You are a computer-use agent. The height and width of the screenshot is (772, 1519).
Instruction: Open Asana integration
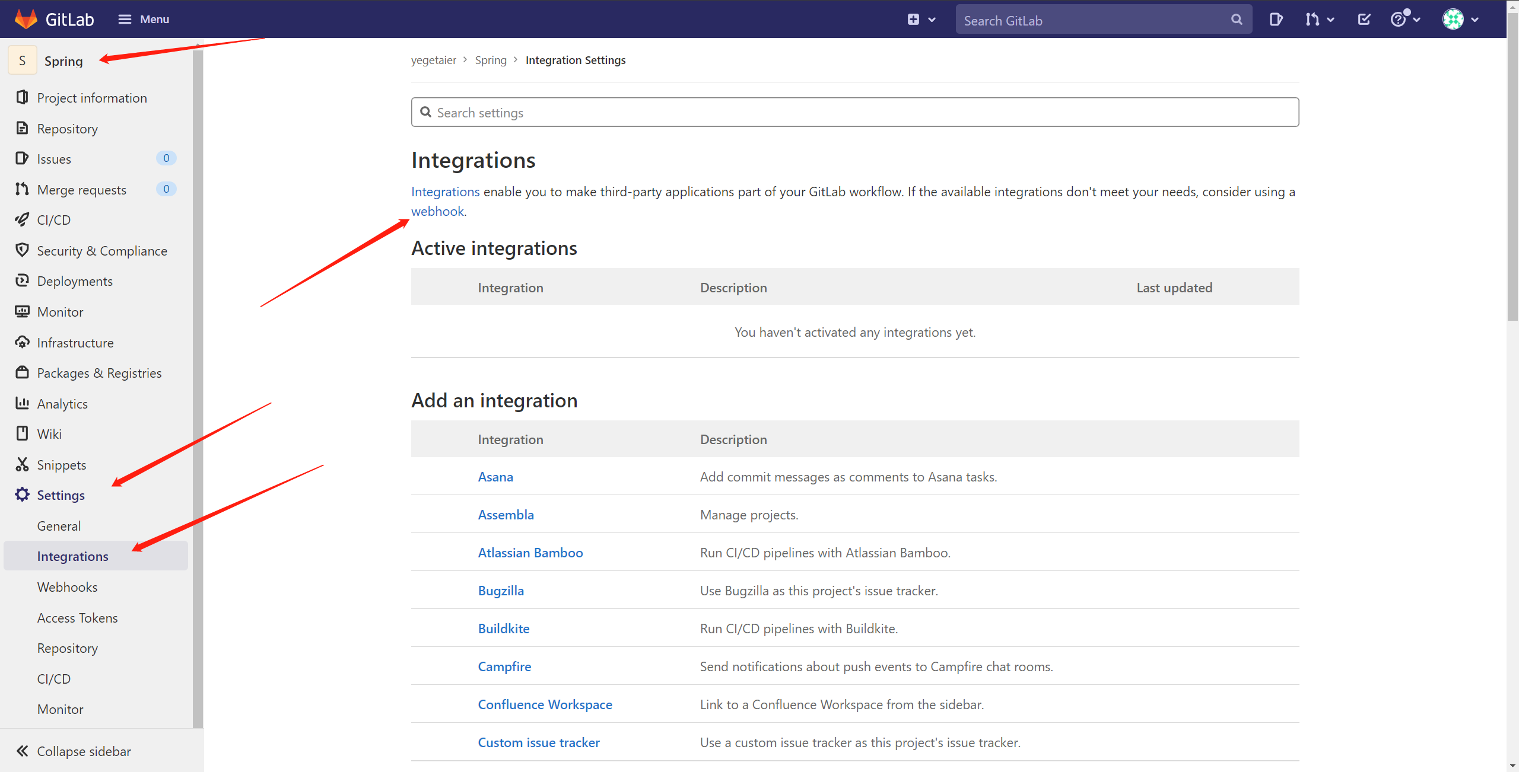[495, 477]
